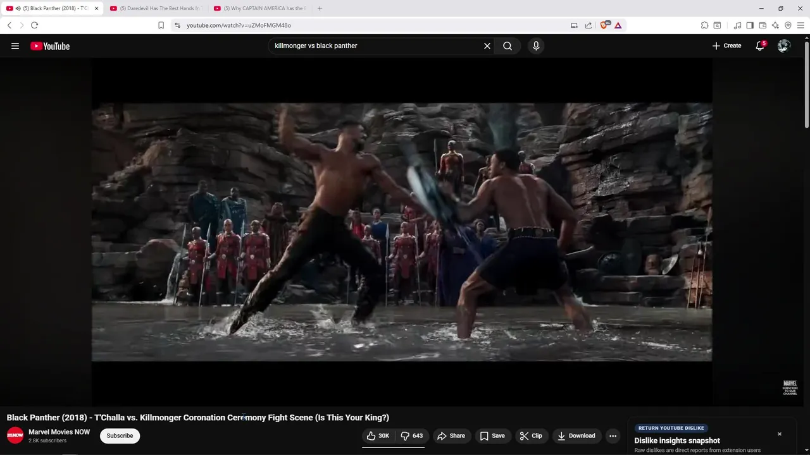Open the account avatar menu

[x=784, y=45]
